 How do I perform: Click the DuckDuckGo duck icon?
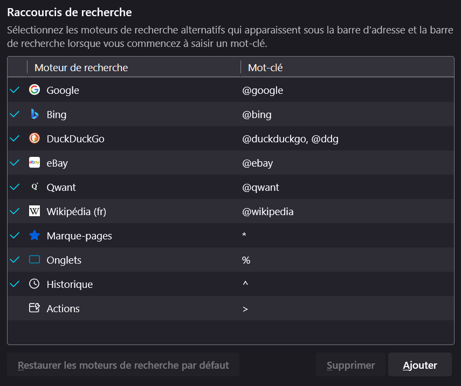point(35,139)
